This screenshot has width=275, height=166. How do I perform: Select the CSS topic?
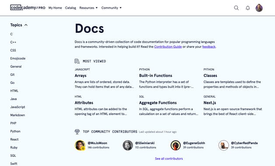[x=13, y=50]
